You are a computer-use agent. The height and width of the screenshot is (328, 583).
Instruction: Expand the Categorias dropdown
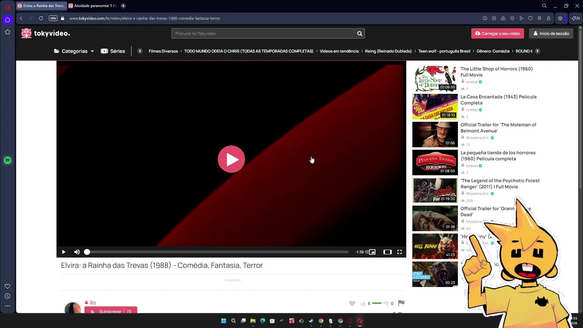coord(74,51)
